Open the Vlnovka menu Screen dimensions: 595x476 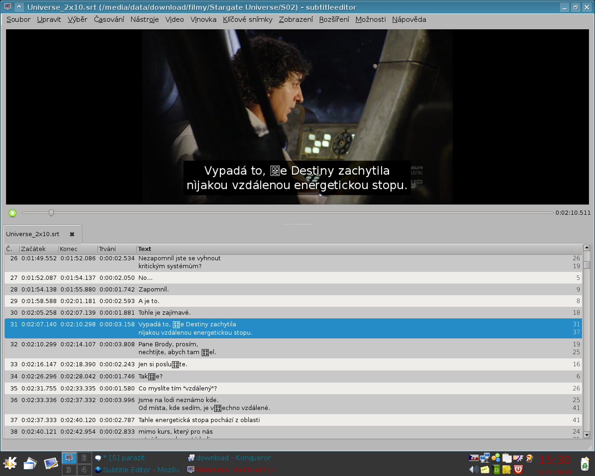pyautogui.click(x=204, y=20)
